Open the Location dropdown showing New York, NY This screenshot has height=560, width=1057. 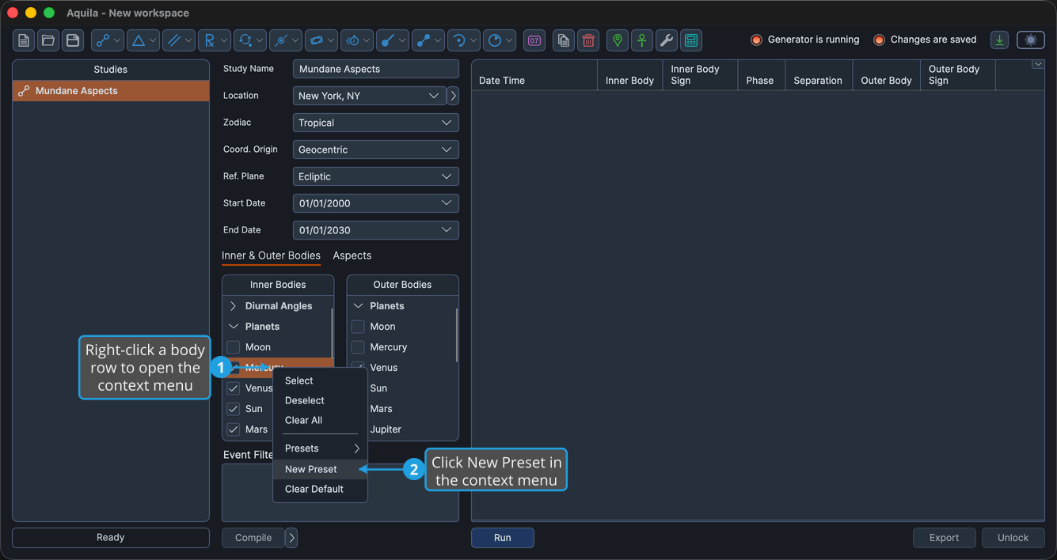click(x=370, y=96)
